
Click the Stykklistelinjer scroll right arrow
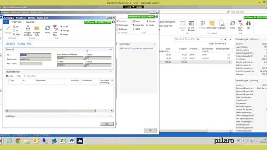coord(112,111)
